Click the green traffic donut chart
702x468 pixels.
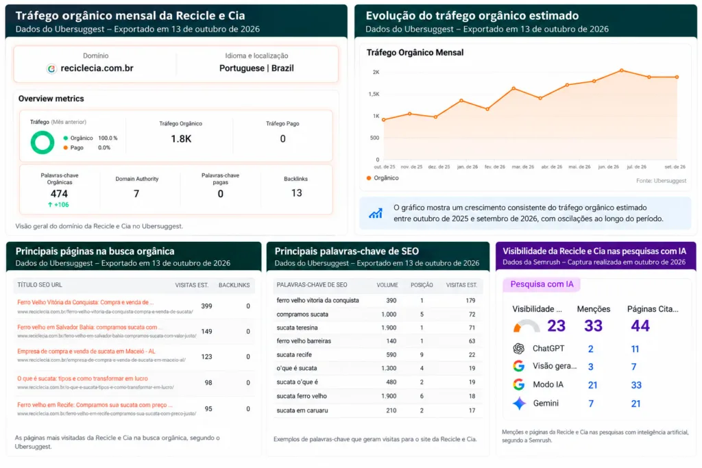42,143
